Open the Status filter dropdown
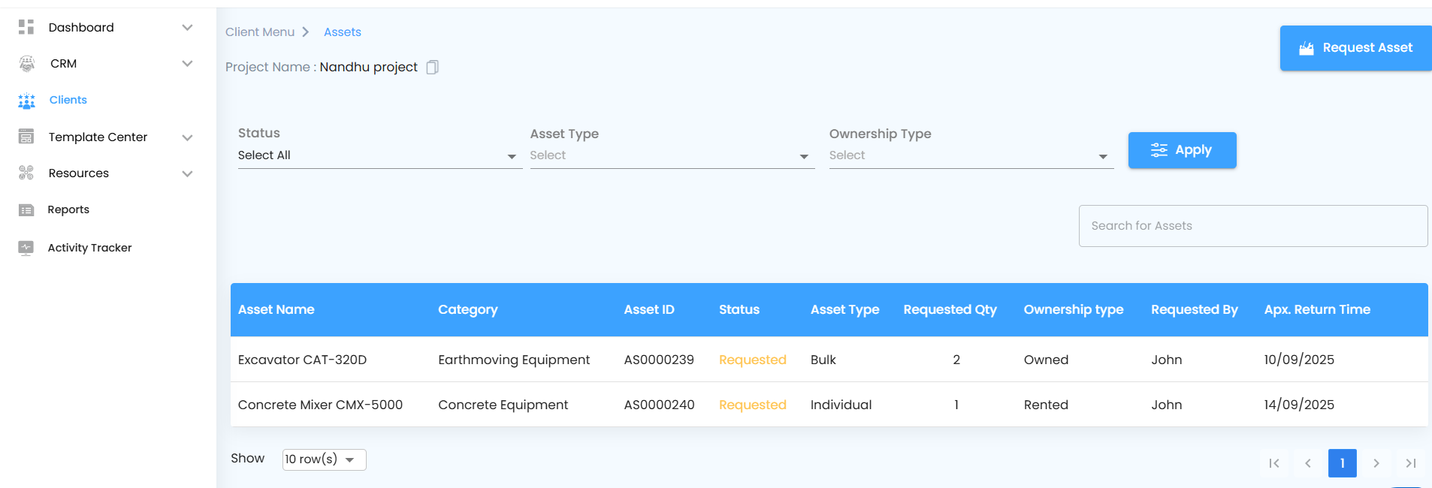 pyautogui.click(x=379, y=155)
